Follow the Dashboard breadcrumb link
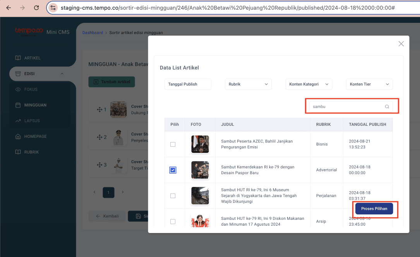 [93, 33]
